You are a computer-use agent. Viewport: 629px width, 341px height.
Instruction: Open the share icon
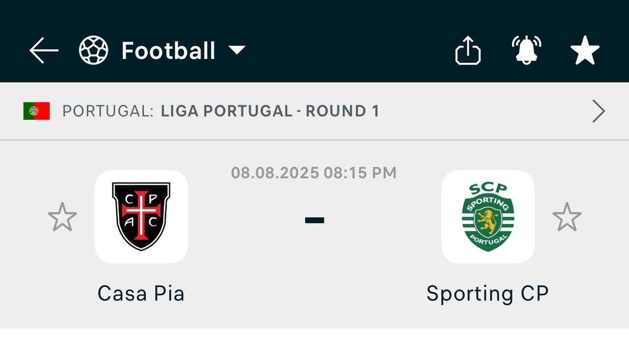click(468, 50)
